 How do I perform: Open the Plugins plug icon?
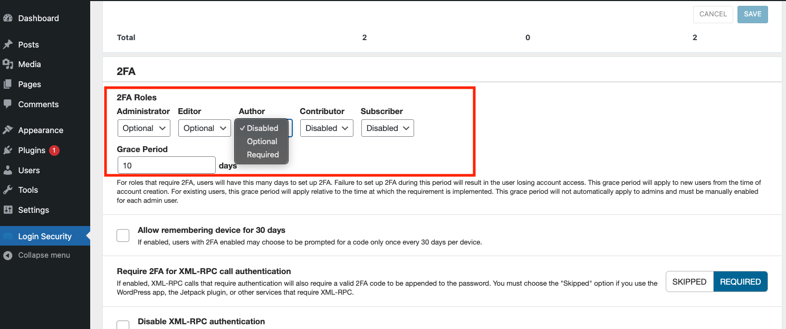tap(8, 150)
